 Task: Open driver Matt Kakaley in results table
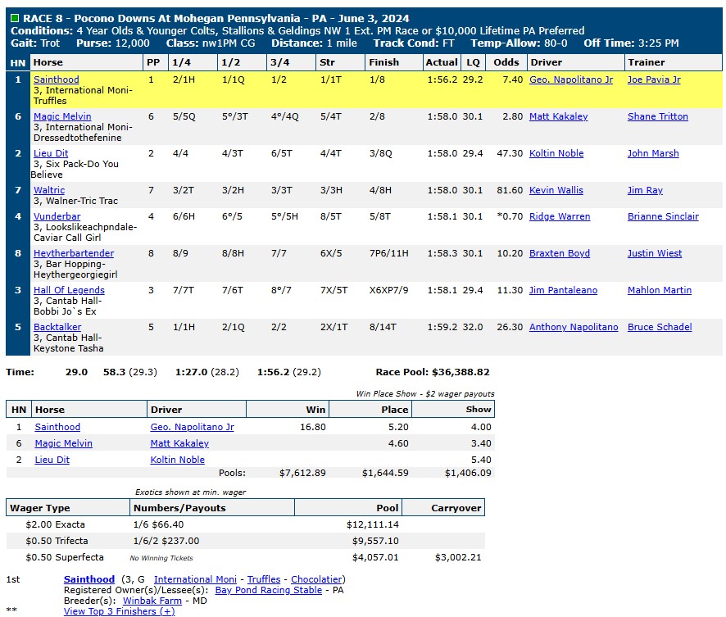[558, 116]
